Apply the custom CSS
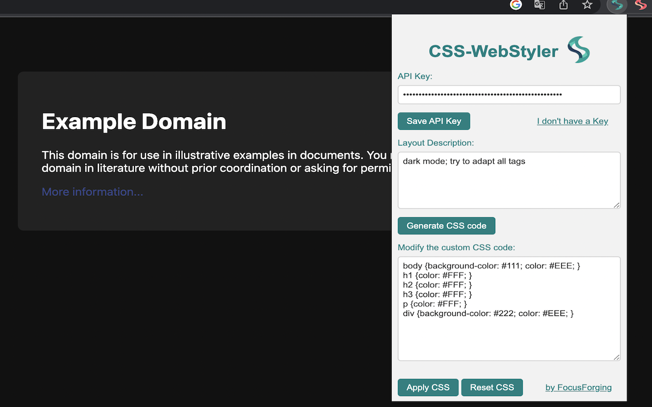 [428, 387]
